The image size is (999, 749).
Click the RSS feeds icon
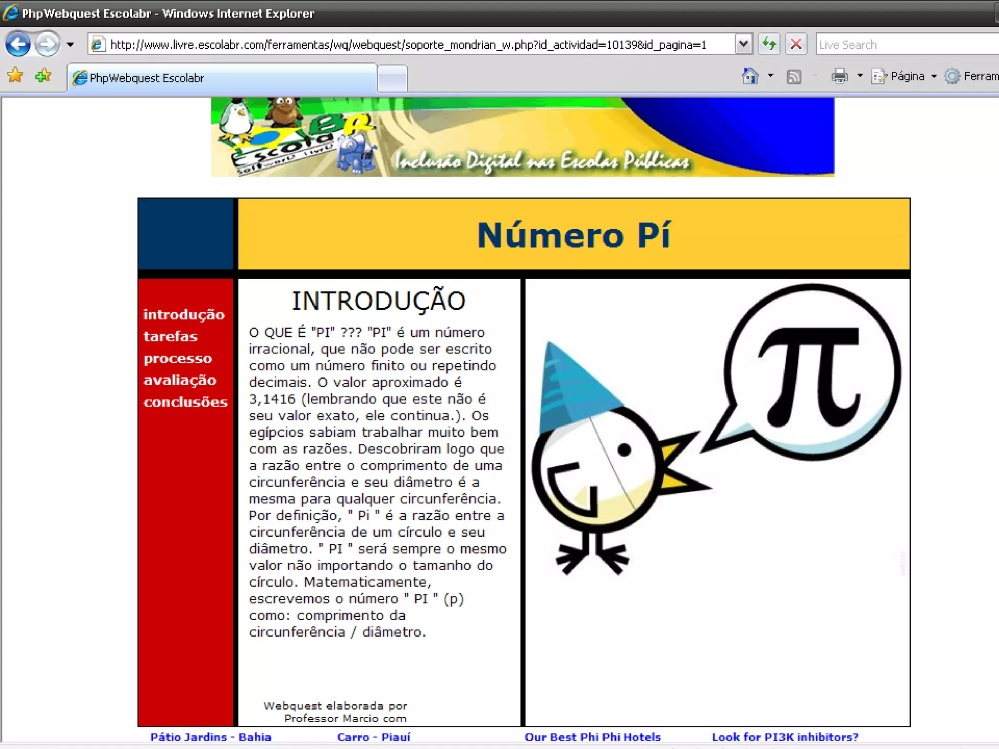[794, 77]
